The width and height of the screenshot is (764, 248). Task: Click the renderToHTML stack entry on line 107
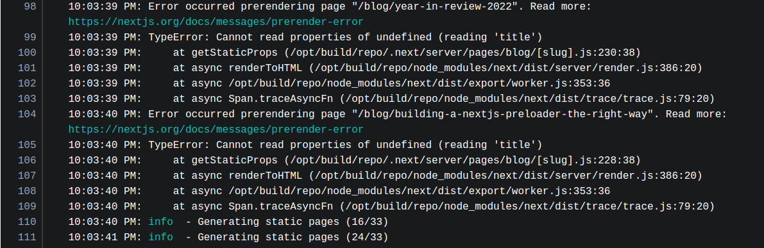[x=437, y=176]
